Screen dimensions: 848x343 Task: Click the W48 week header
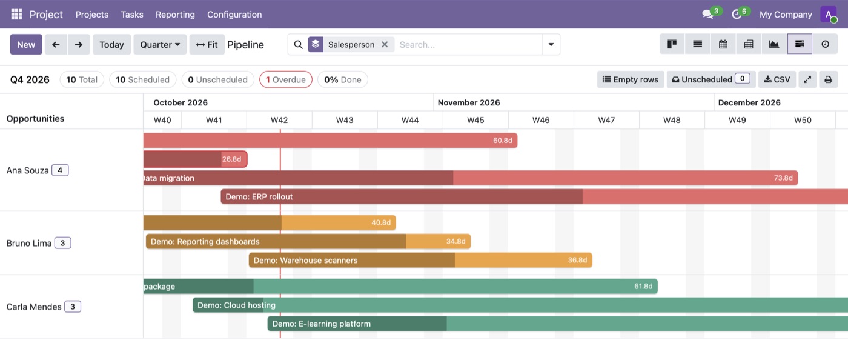click(672, 120)
